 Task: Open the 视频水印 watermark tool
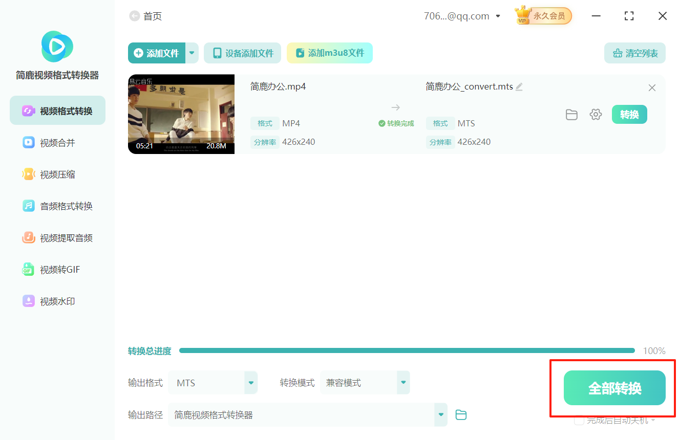57,301
